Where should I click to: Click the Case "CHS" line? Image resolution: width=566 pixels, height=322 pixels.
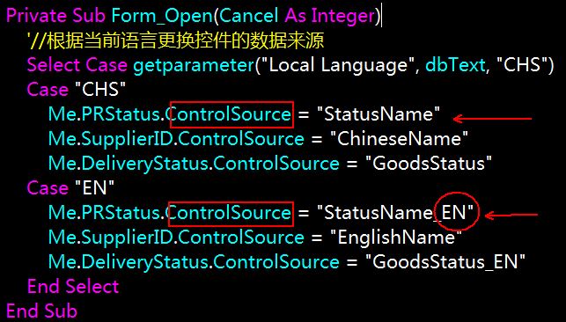(x=78, y=90)
